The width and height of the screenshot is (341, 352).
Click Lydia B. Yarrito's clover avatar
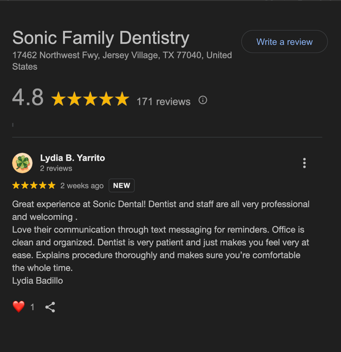pos(22,163)
